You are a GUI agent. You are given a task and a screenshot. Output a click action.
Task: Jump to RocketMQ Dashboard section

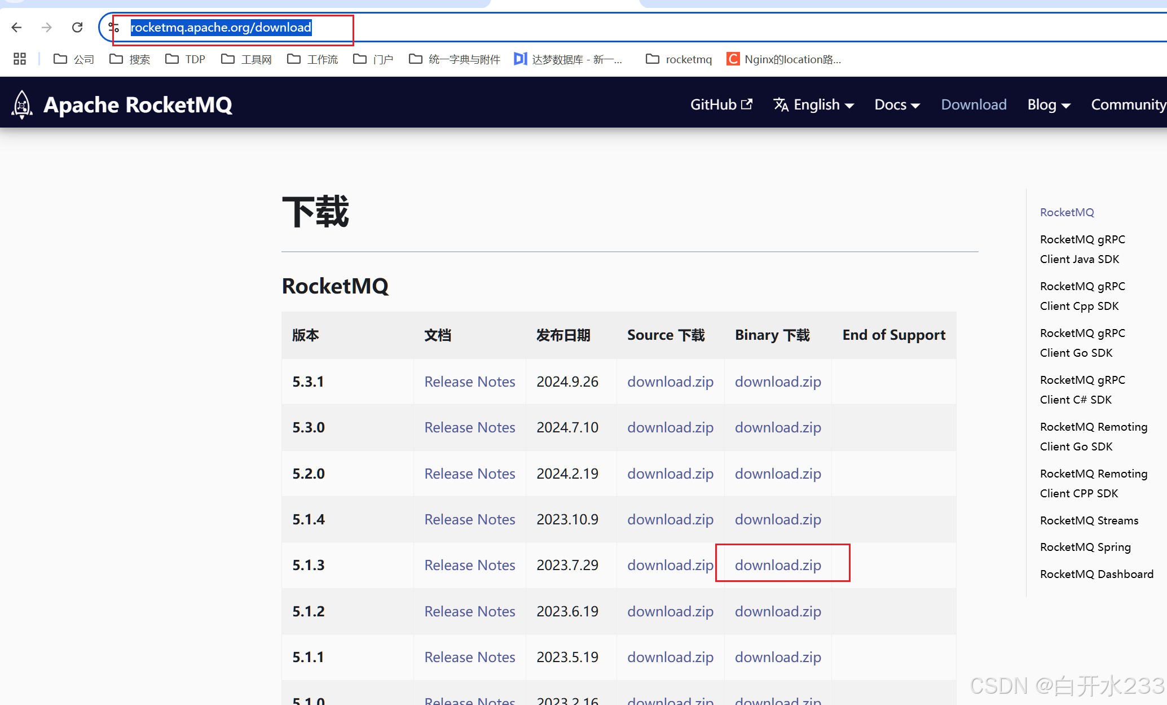1096,574
